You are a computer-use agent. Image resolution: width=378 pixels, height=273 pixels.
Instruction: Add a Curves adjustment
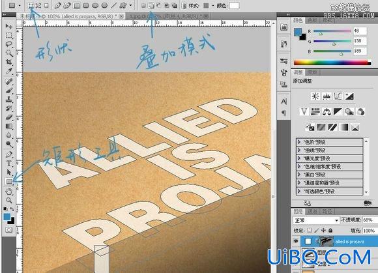pos(338,96)
